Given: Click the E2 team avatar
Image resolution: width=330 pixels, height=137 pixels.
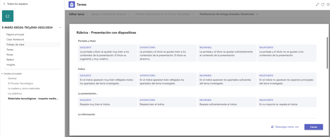Looking at the screenshot, I should tap(9, 16).
